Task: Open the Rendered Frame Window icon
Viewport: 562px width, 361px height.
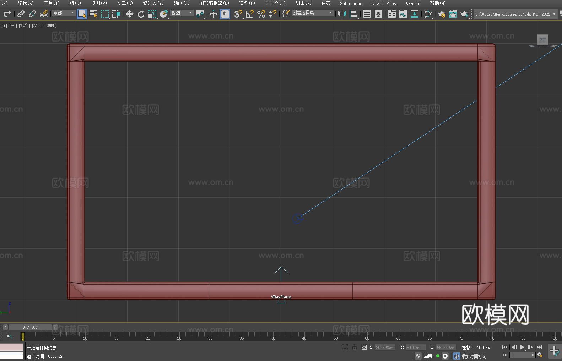Action: (x=453, y=14)
